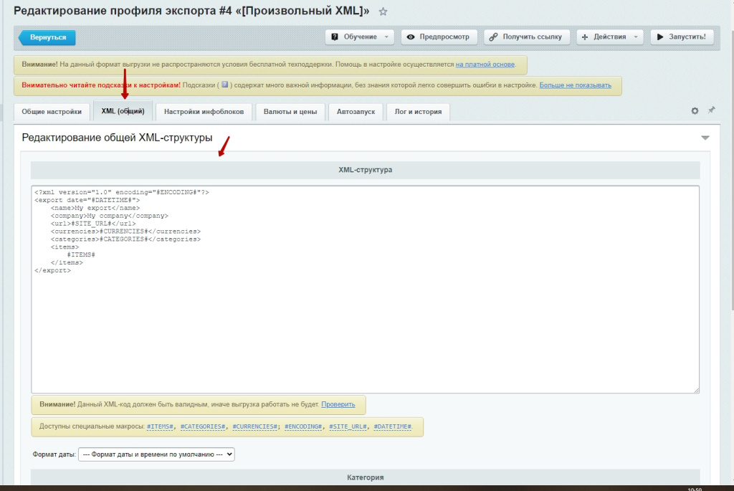
Task: Switch to the Валюты и цены tab
Action: coord(290,112)
